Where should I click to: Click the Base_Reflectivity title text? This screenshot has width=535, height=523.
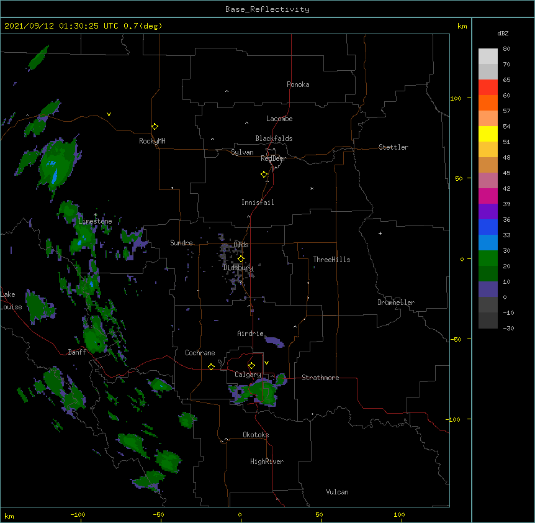[267, 9]
